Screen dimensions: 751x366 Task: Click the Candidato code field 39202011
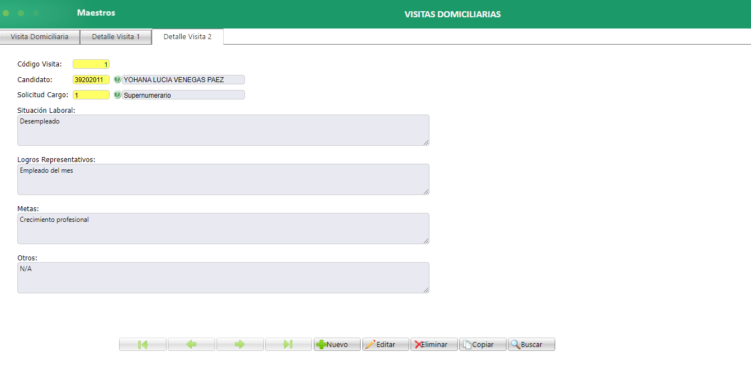tap(91, 79)
